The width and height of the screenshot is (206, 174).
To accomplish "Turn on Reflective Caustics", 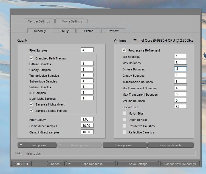I will pos(124,132).
